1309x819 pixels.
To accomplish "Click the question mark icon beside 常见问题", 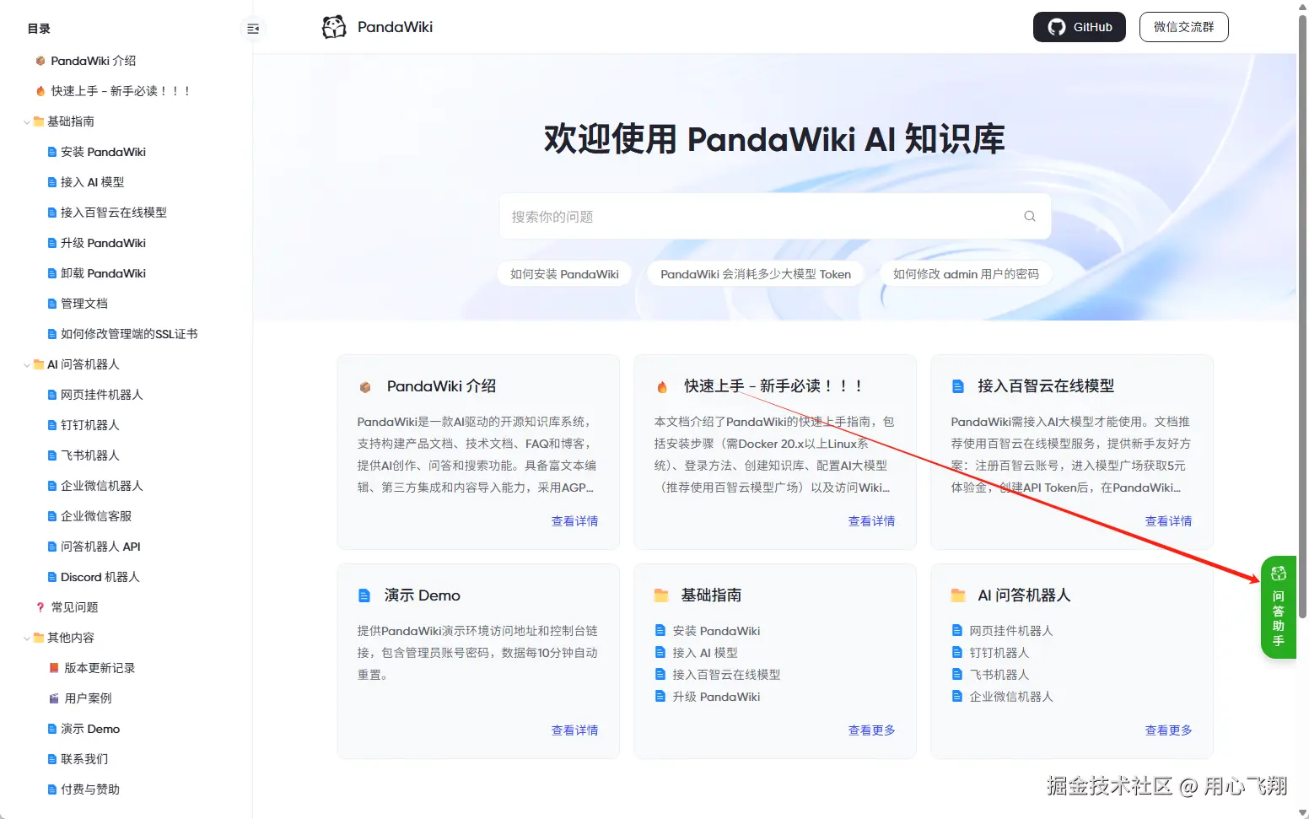I will pos(40,607).
